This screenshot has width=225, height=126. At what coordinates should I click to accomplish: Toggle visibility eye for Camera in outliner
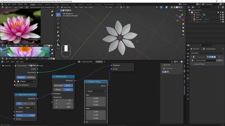(220, 15)
